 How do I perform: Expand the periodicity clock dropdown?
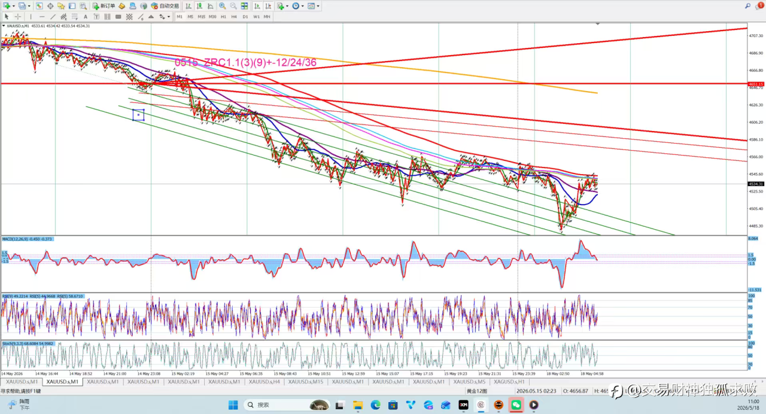(303, 6)
